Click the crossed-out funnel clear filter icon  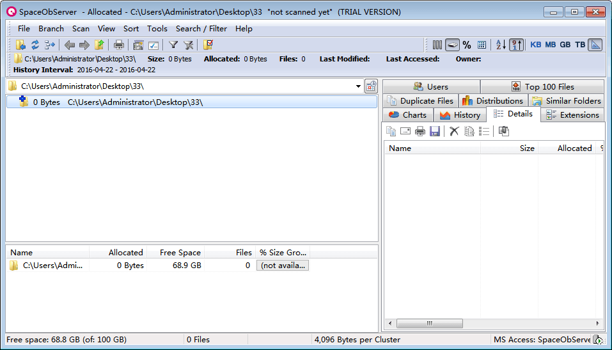189,45
